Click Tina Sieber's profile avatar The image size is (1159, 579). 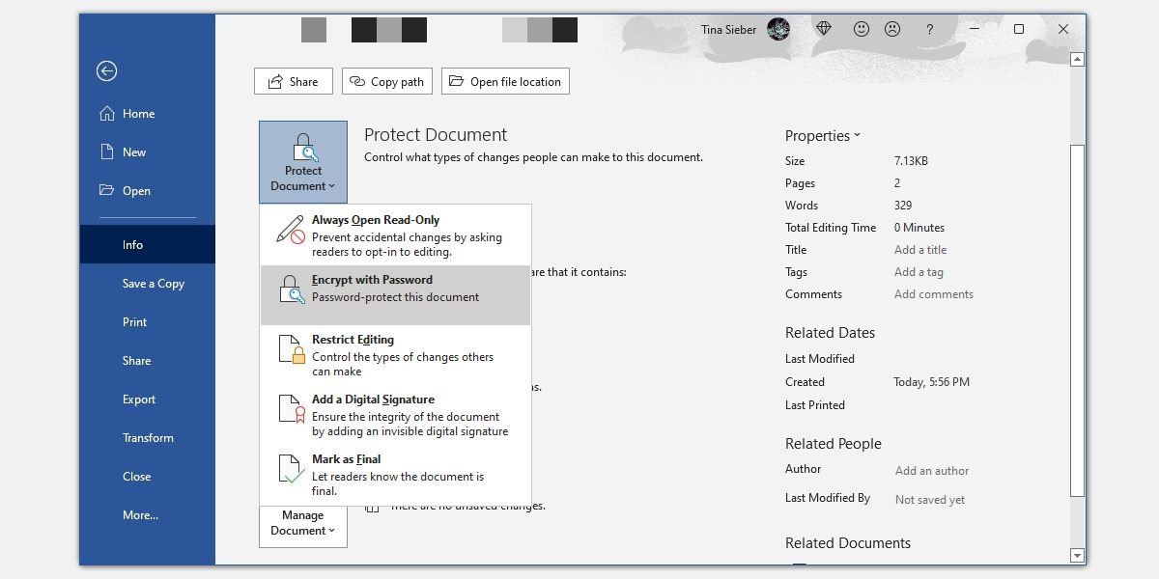[x=778, y=29]
